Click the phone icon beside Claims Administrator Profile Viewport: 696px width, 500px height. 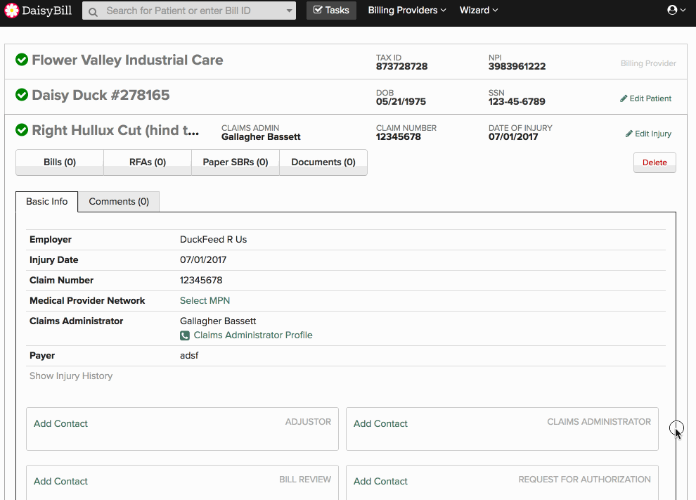(x=185, y=335)
